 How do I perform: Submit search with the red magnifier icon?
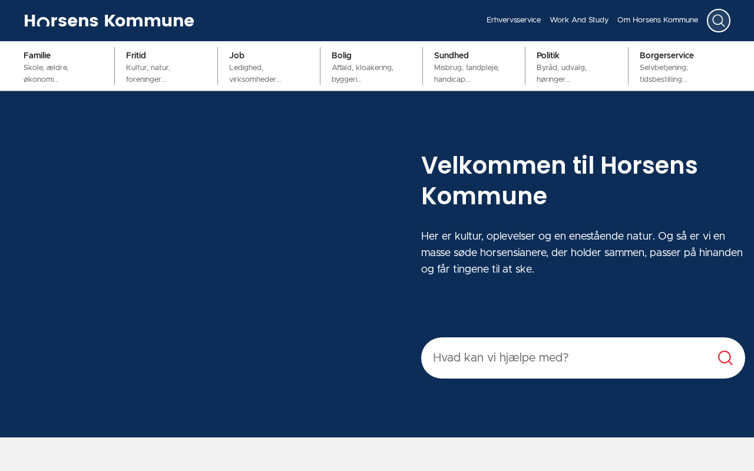click(x=725, y=358)
